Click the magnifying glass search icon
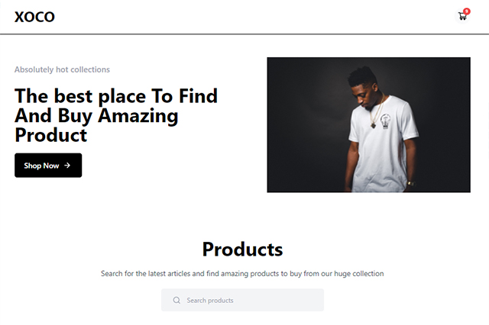This screenshot has height=325, width=489. pyautogui.click(x=177, y=301)
